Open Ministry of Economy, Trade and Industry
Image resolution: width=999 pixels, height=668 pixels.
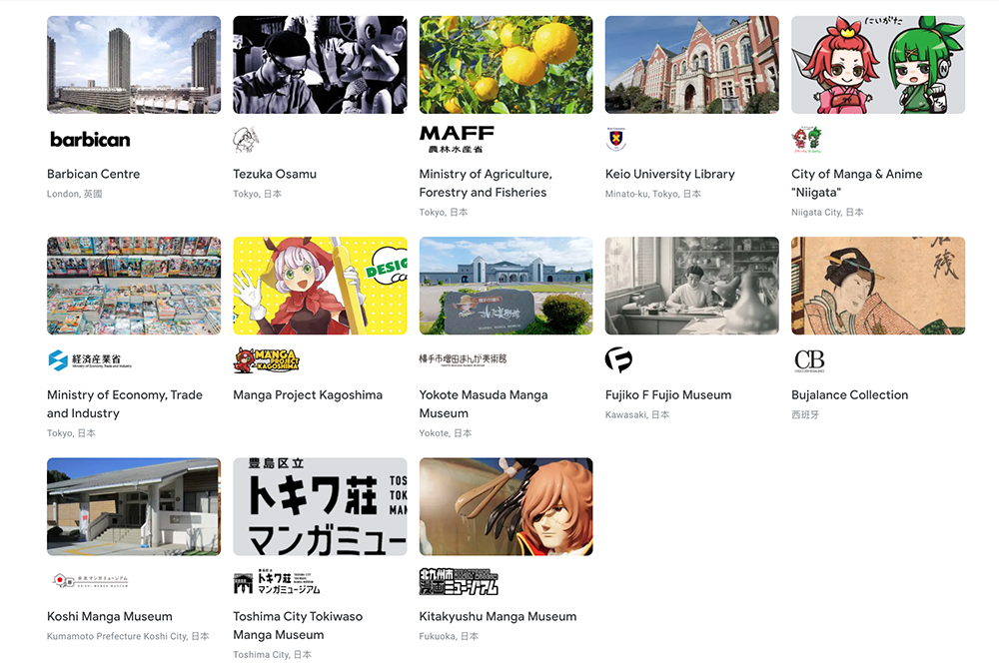pos(125,403)
